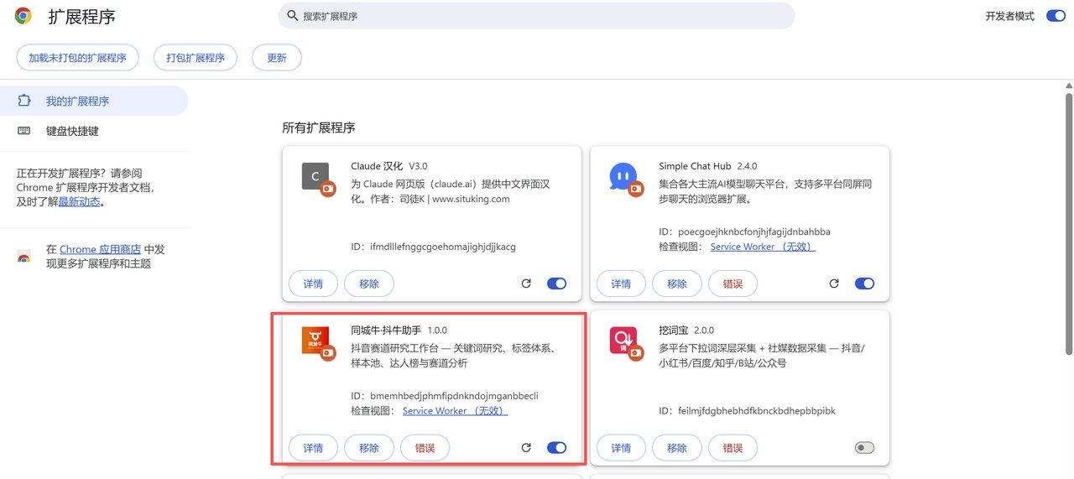Click 错误 for Simple Chat Hub
Screen dimensions: 1074x479
click(733, 284)
